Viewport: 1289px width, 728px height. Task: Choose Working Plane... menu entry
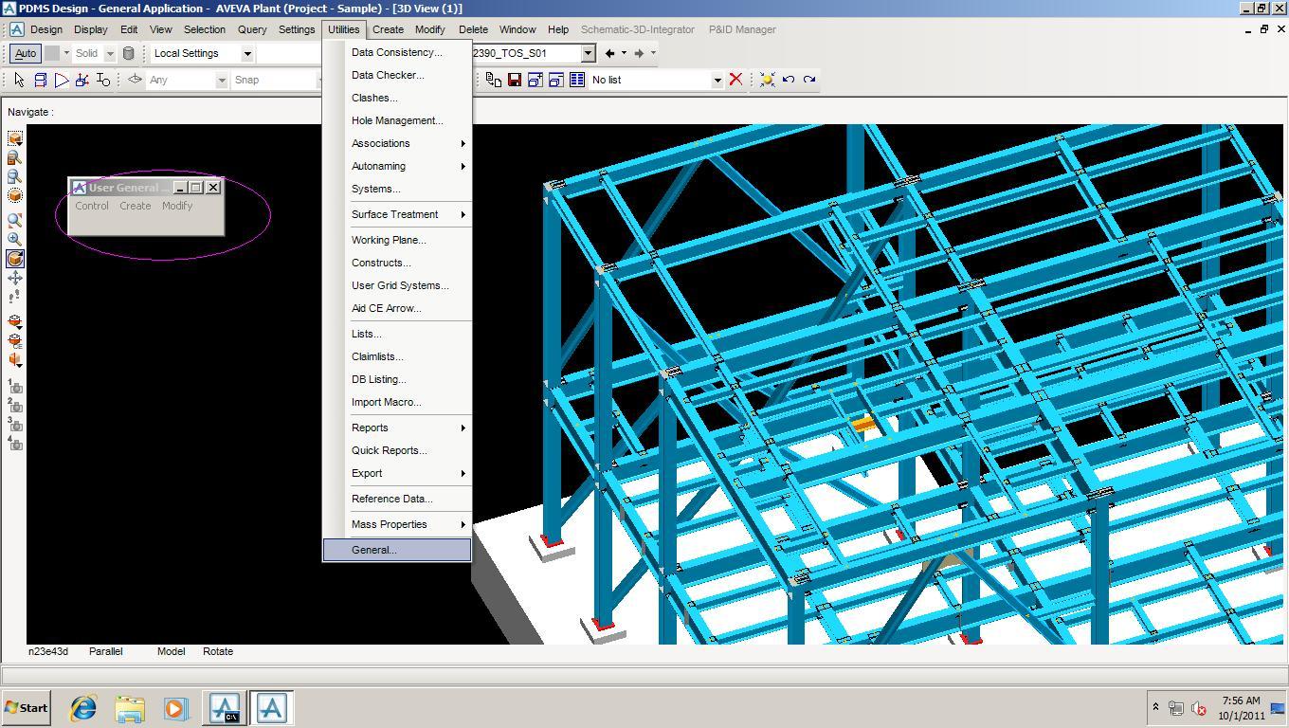(397, 240)
